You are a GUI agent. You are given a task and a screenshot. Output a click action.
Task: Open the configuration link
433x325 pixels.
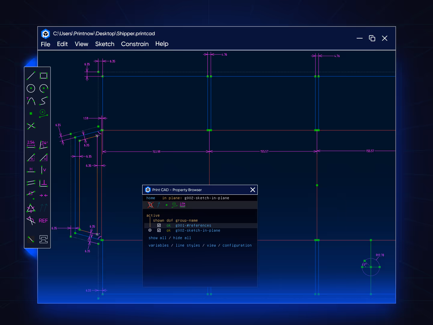point(237,245)
